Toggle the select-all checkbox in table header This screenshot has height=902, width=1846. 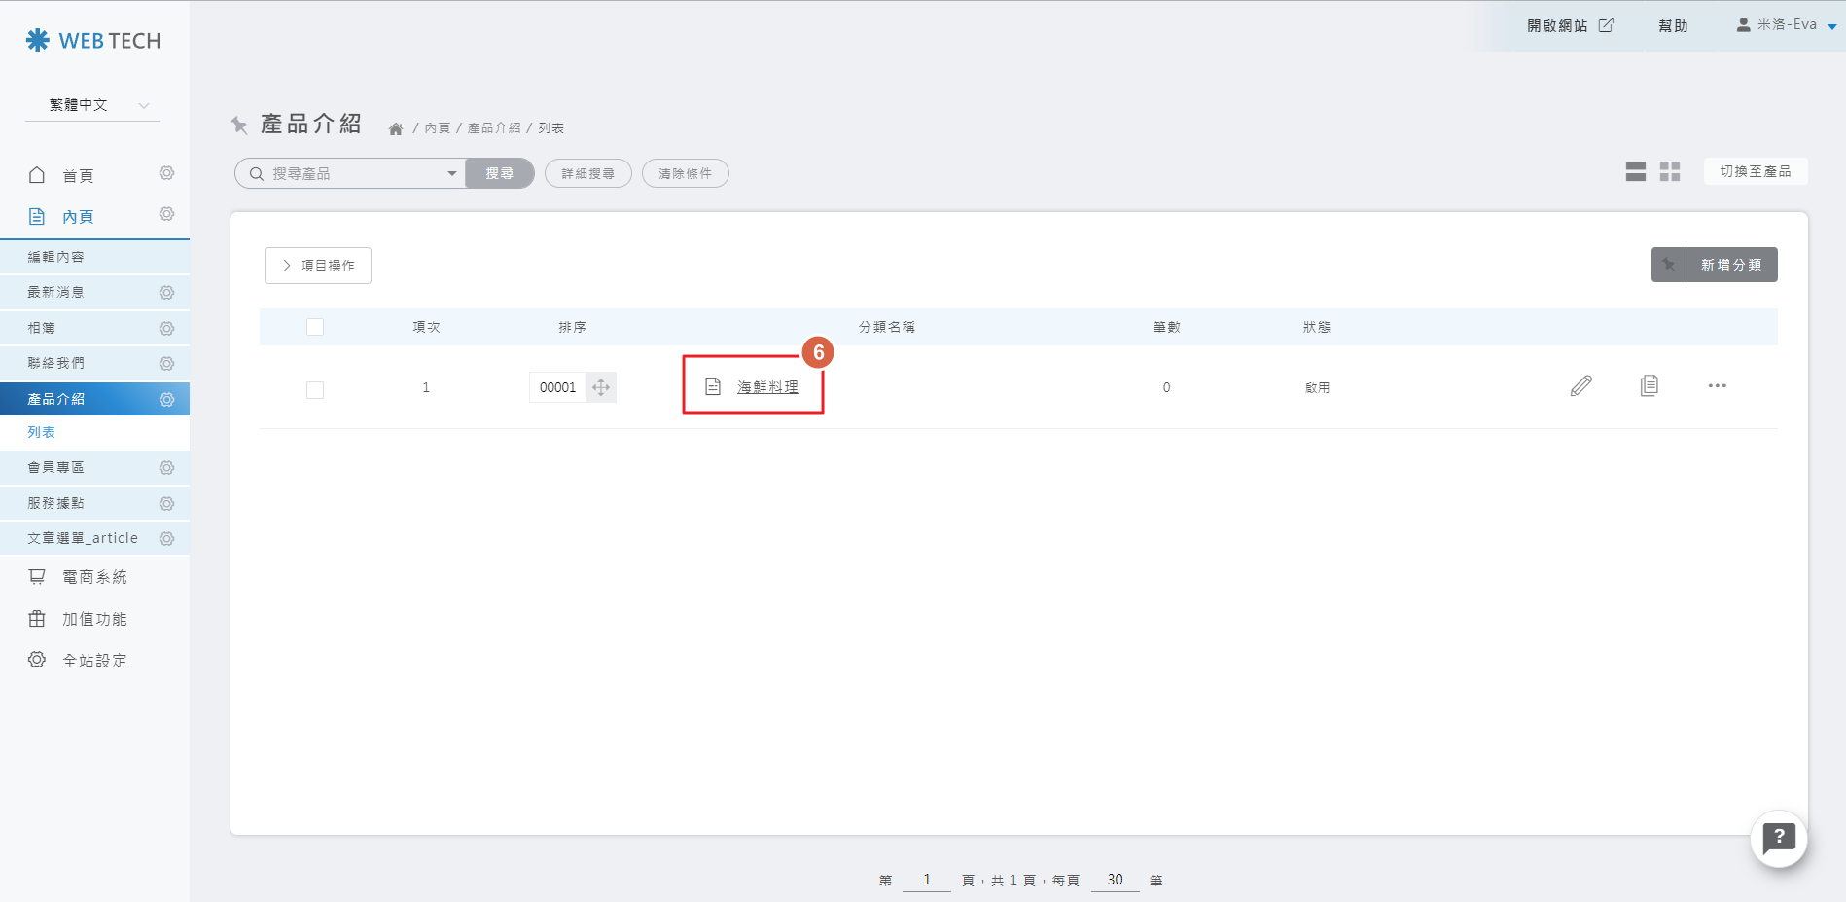coord(315,327)
